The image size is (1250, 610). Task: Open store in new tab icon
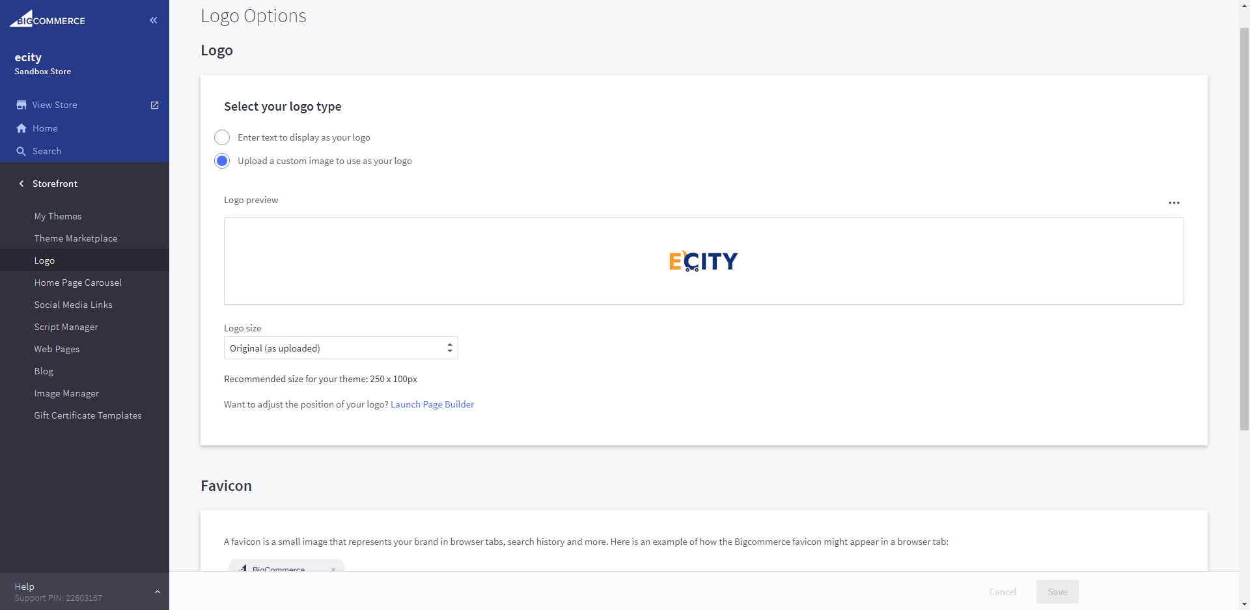coord(155,105)
